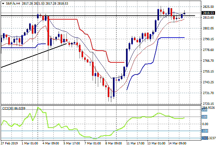Click the 1 Mar 01:00 time label

point(30,143)
